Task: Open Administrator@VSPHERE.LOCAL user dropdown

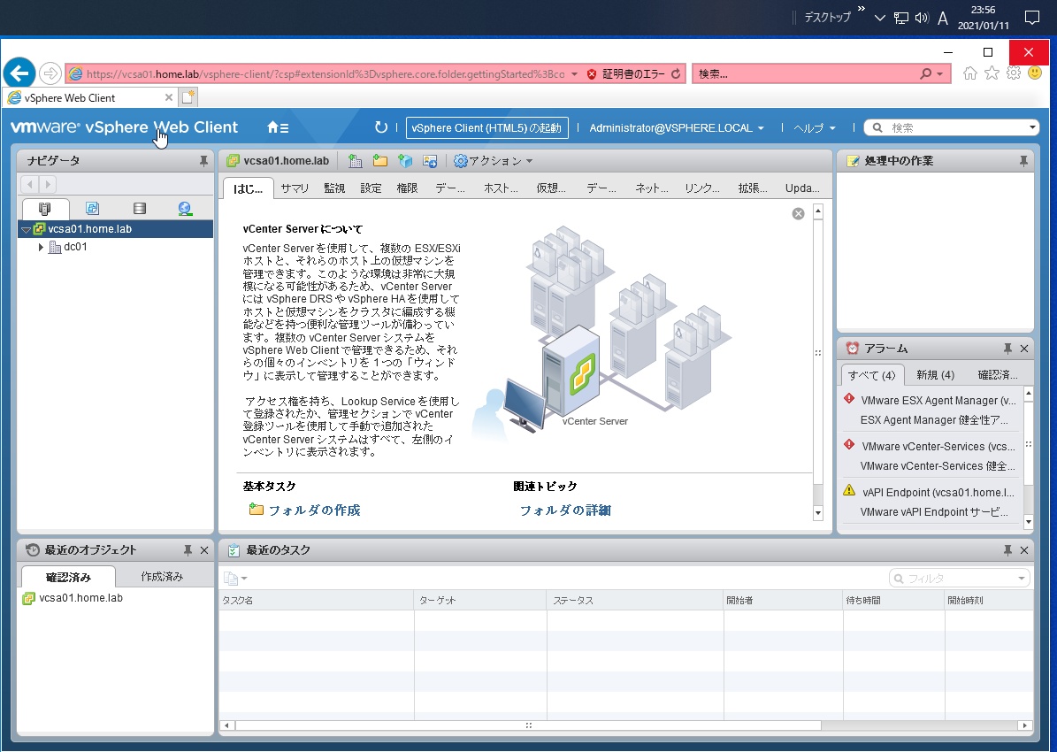Action: (x=677, y=127)
